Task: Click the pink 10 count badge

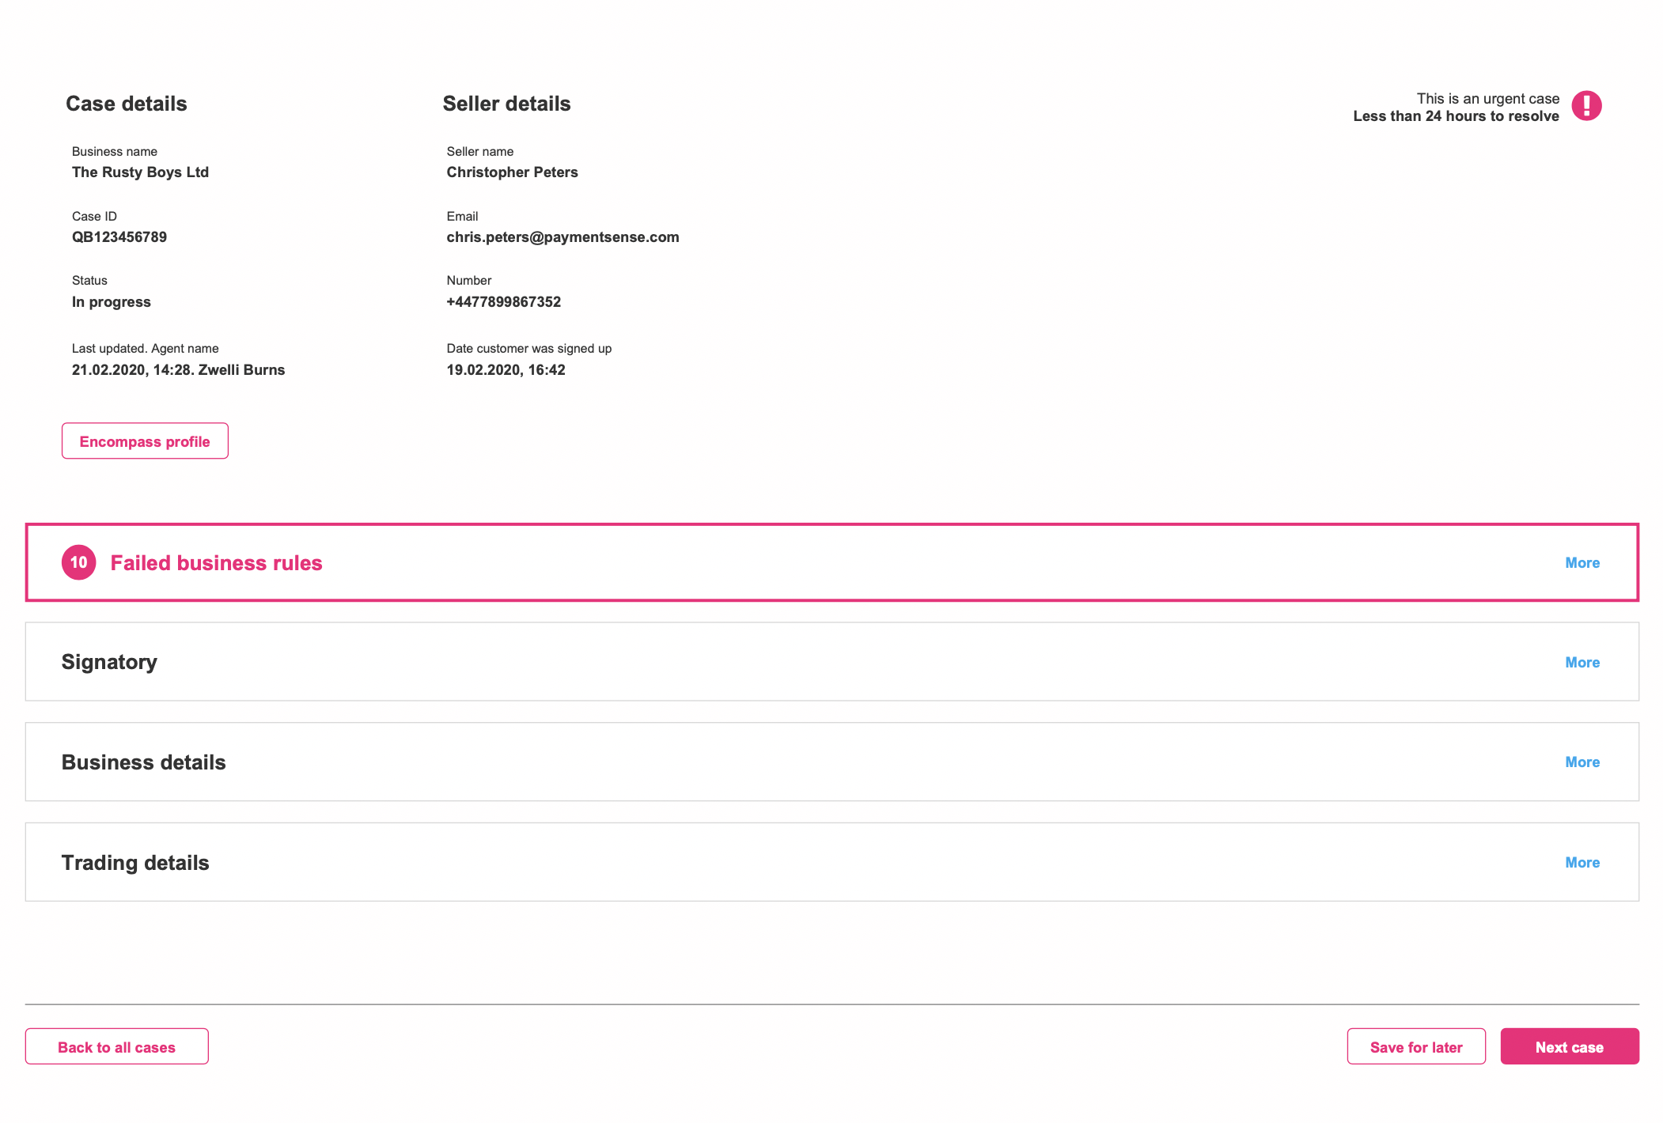Action: tap(79, 562)
